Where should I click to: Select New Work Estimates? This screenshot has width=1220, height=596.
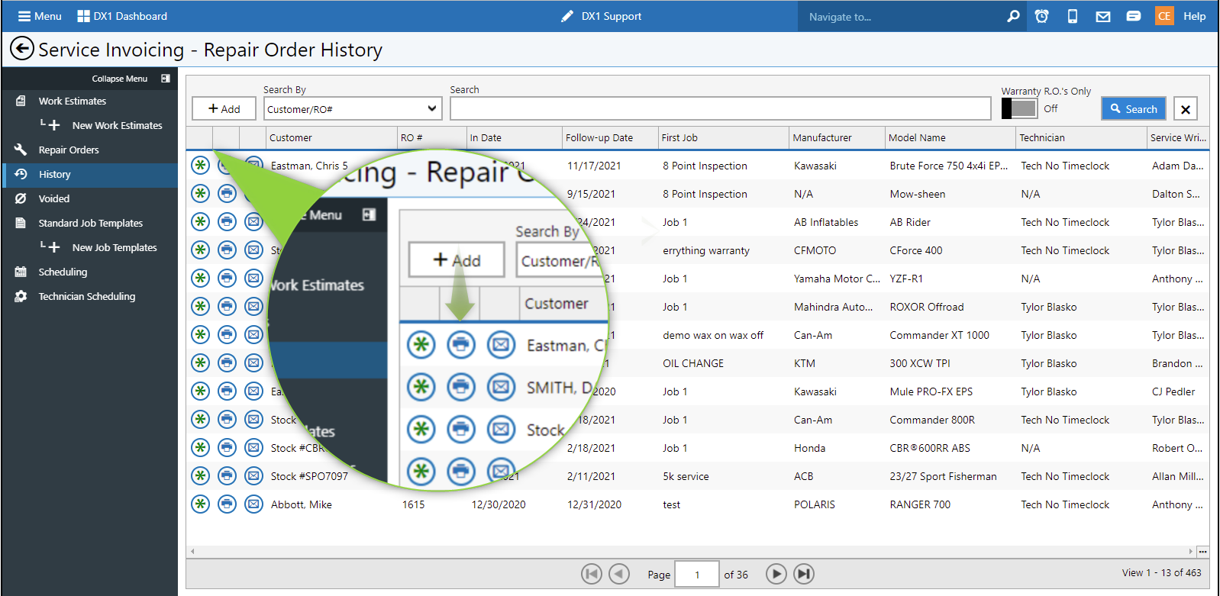[117, 125]
